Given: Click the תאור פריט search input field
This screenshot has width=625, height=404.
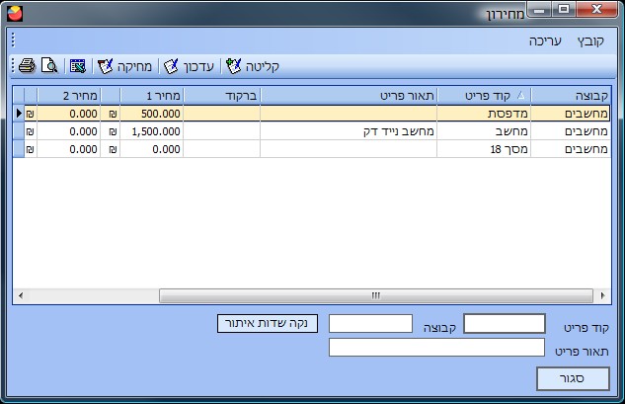Looking at the screenshot, I should click(x=436, y=348).
